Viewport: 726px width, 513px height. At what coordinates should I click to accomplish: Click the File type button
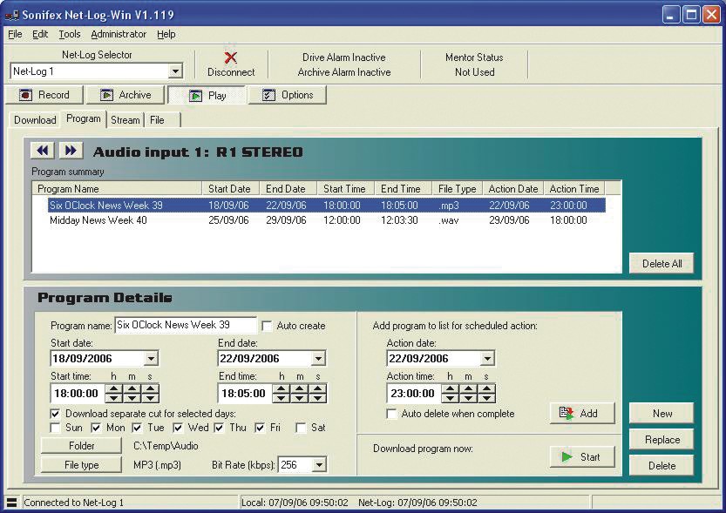click(x=82, y=465)
